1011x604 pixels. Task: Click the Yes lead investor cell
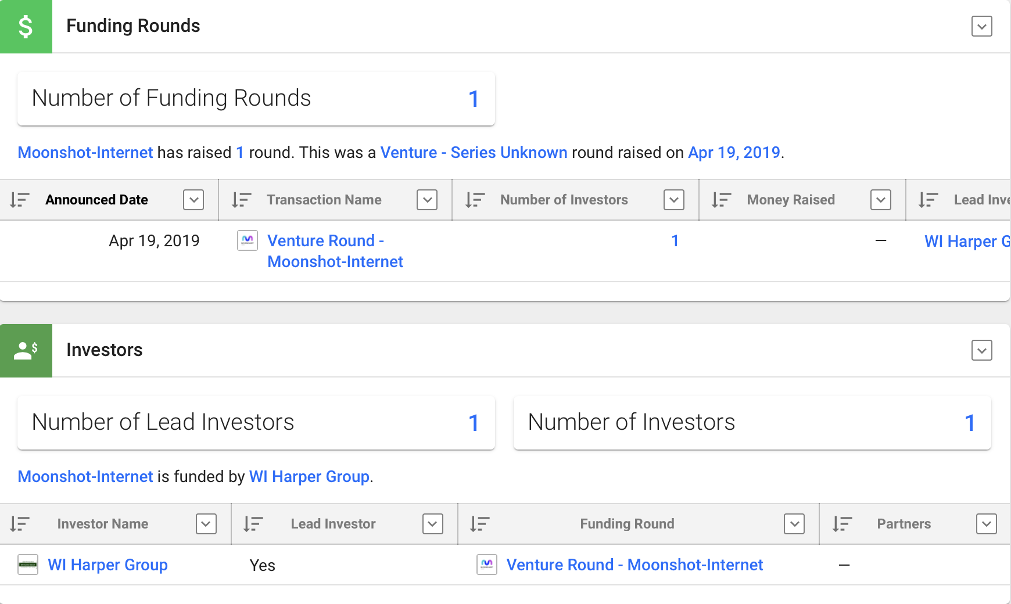pyautogui.click(x=263, y=565)
